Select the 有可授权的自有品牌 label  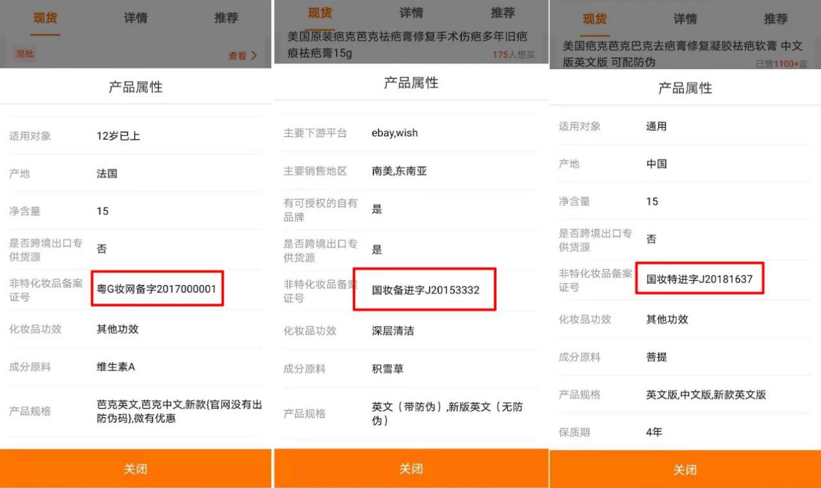click(320, 209)
